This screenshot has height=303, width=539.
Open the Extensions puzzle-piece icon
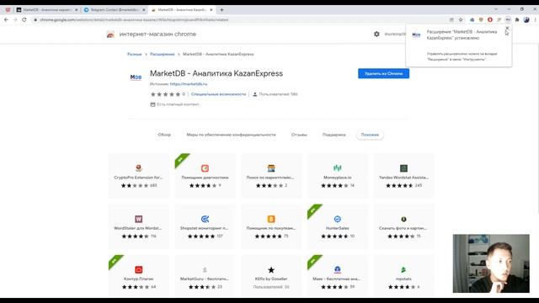pos(517,20)
